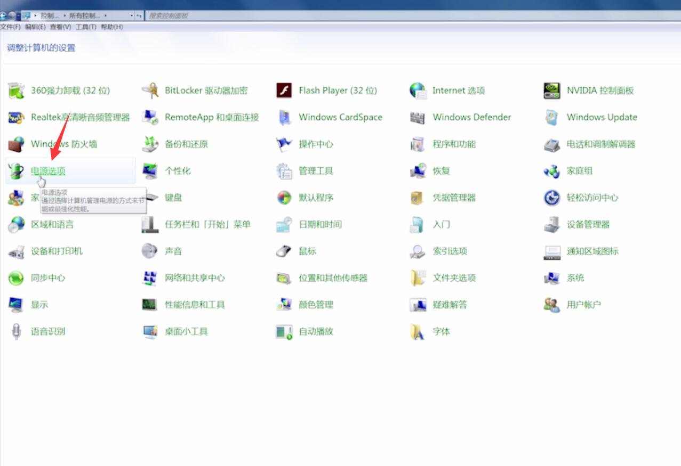Image resolution: width=681 pixels, height=466 pixels.
Task: Click the refresh button beside address bar
Action: pos(139,15)
